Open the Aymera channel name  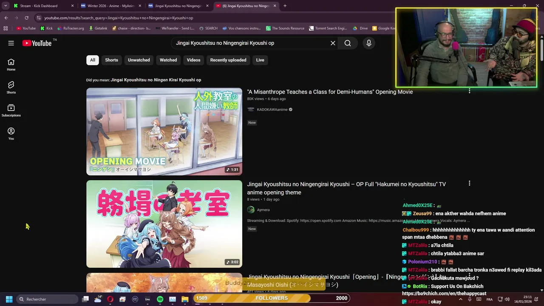pyautogui.click(x=263, y=210)
